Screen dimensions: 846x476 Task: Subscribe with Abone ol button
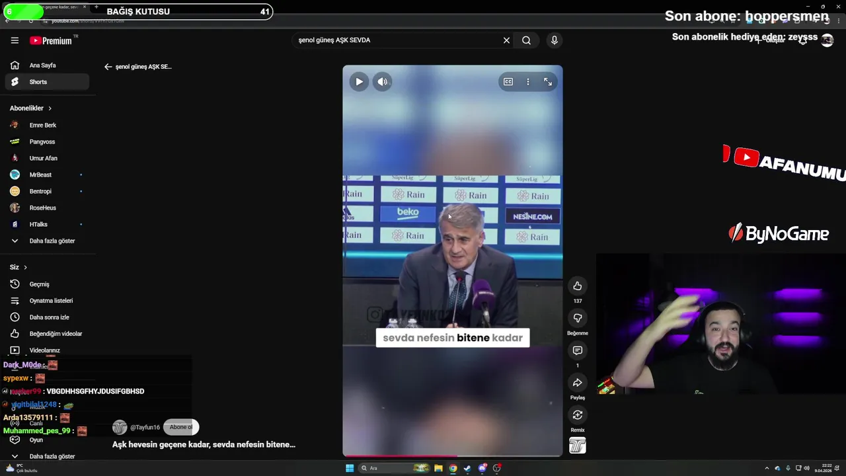pos(180,427)
